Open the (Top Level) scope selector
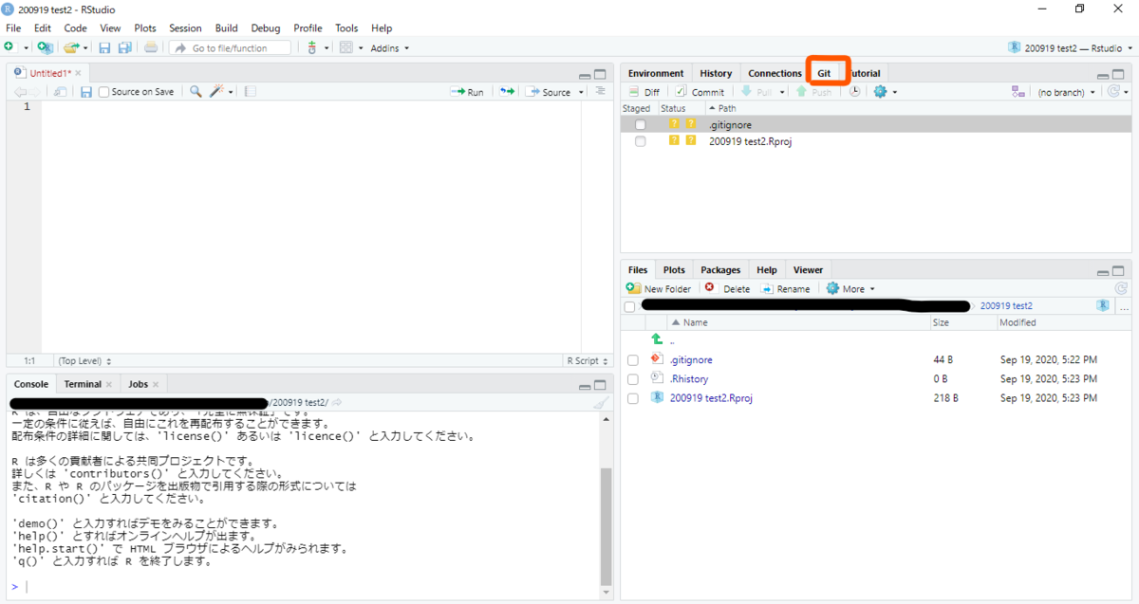The height and width of the screenshot is (604, 1139). (85, 360)
